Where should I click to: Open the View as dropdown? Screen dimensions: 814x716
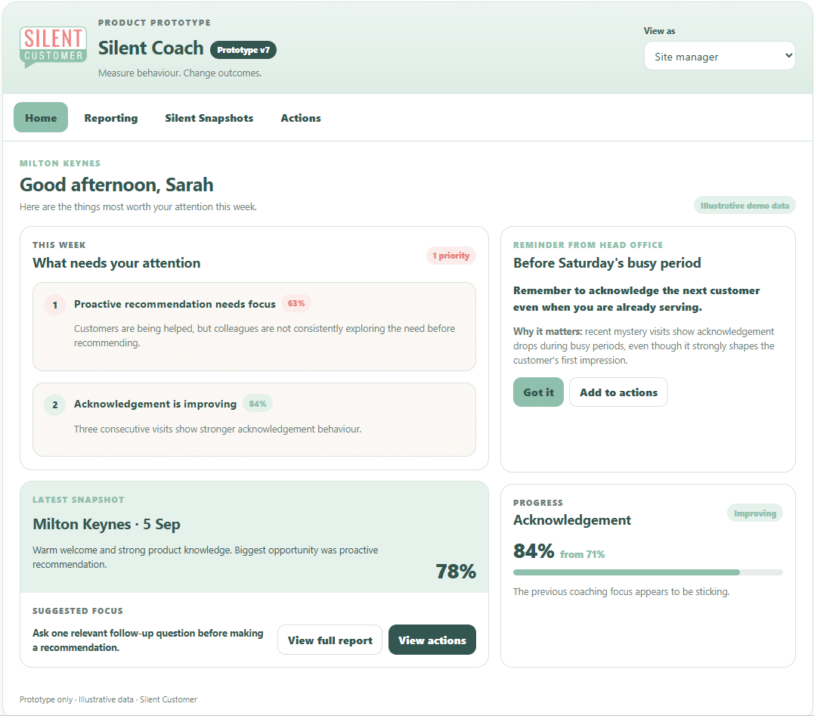(x=720, y=56)
